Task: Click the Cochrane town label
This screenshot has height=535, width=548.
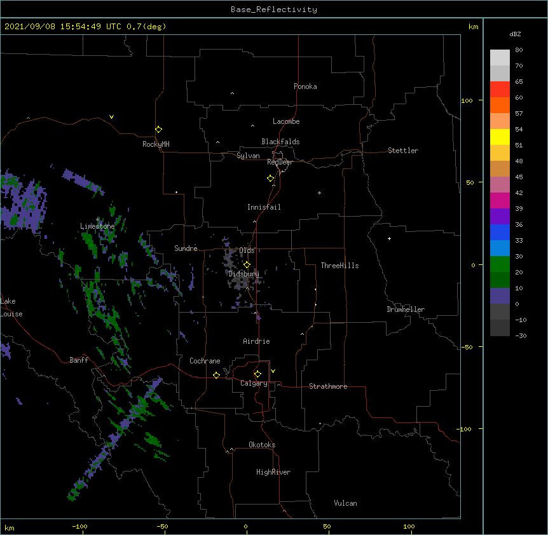Action: (x=205, y=361)
